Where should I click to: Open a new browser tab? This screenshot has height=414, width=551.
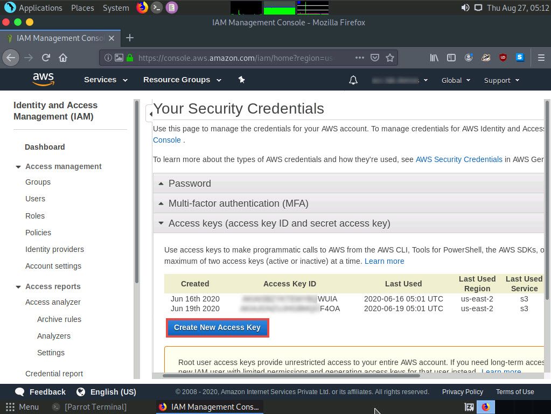point(129,38)
